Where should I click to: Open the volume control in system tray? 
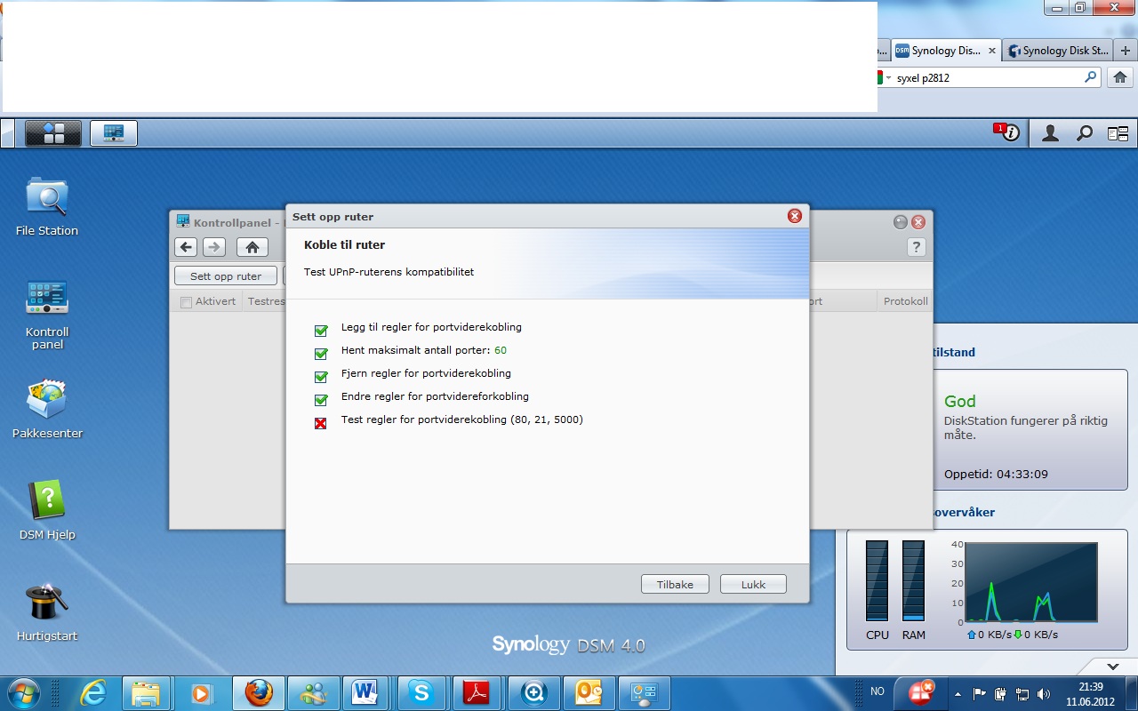pyautogui.click(x=1043, y=693)
